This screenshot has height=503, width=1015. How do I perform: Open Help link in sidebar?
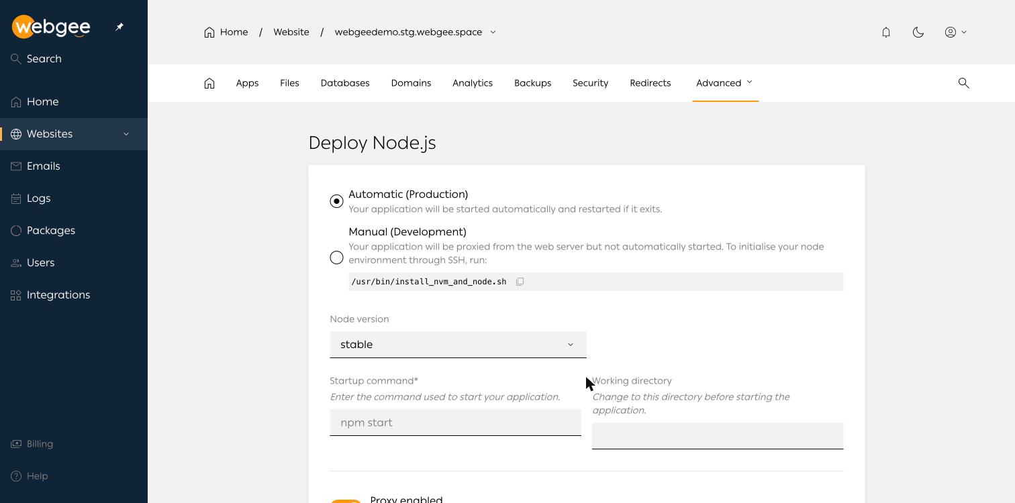[38, 476]
